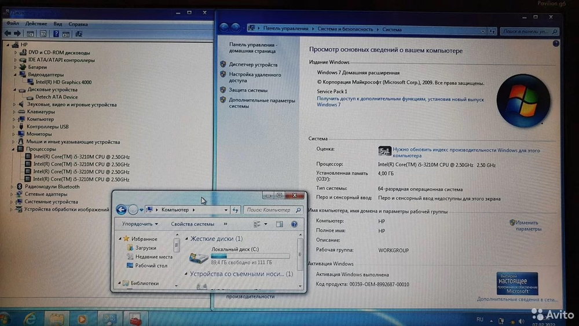Expand IDE ATA/ATAPI контроллеры node
579x326 pixels.
[x=16, y=60]
